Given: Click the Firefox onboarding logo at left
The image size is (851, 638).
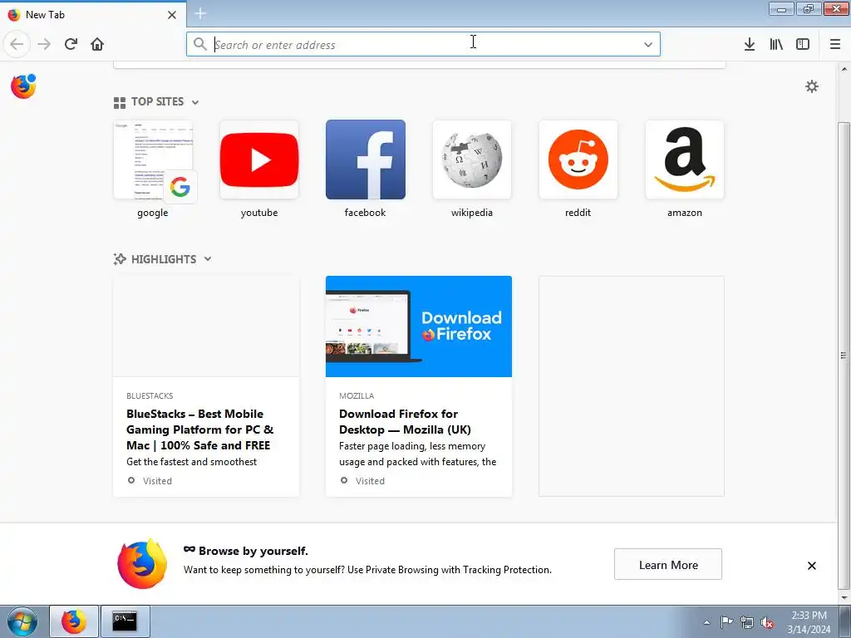Looking at the screenshot, I should point(23,86).
